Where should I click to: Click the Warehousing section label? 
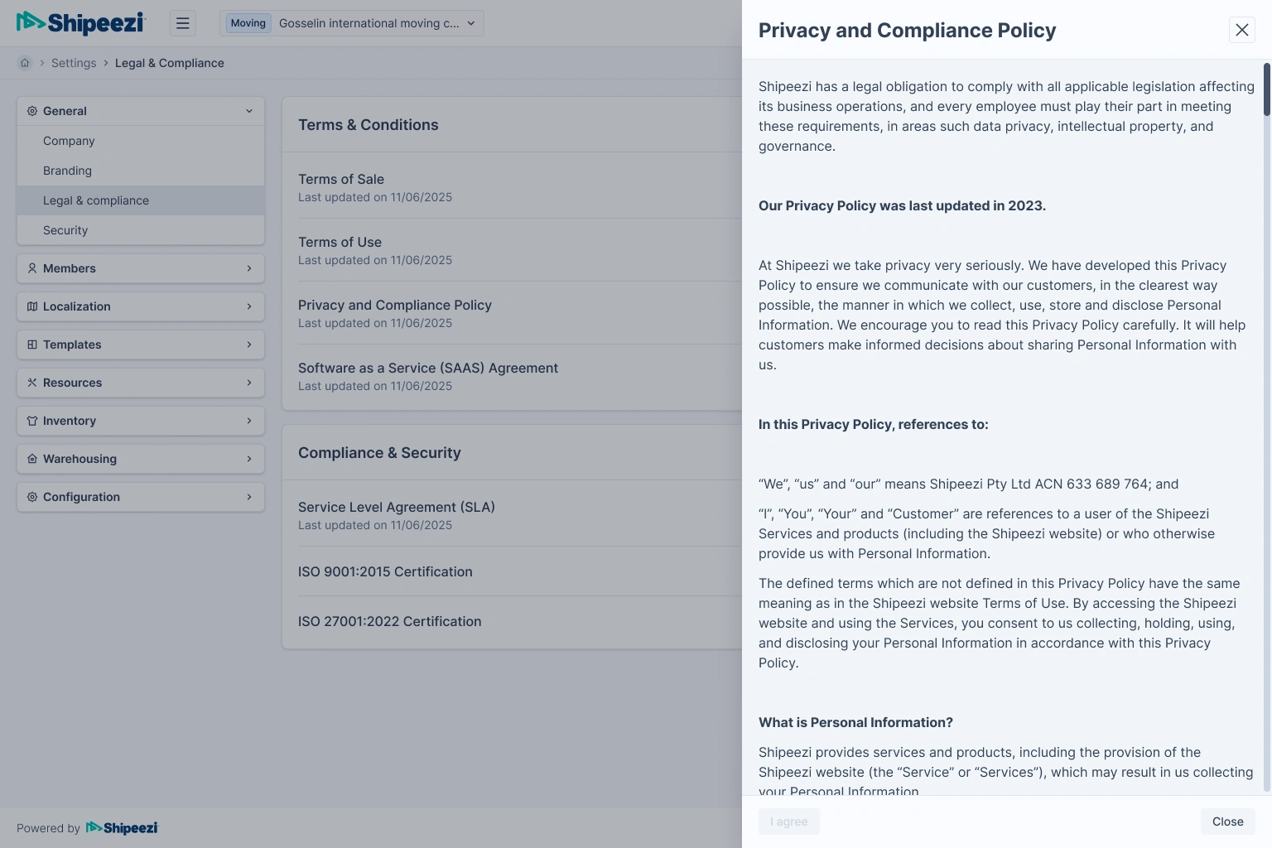pos(79,459)
